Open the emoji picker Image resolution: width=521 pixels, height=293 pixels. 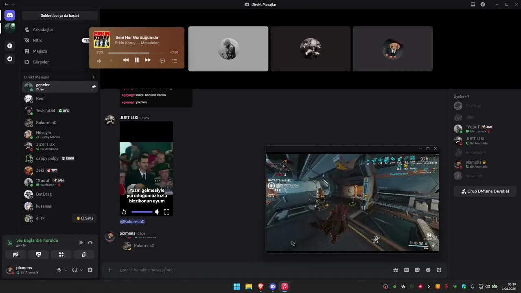click(x=428, y=270)
